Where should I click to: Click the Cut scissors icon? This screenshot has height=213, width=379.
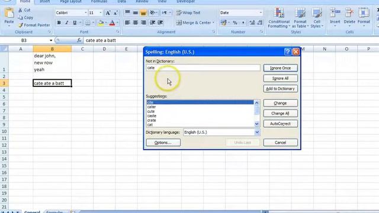[21, 10]
